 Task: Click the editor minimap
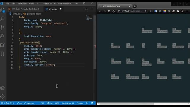89,18
